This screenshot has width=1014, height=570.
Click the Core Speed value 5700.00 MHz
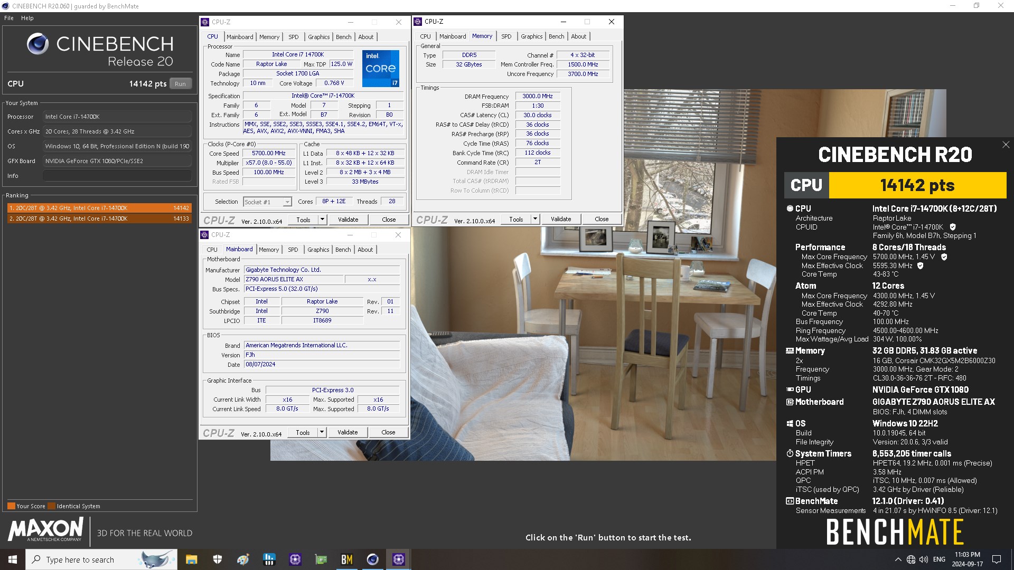pyautogui.click(x=269, y=153)
